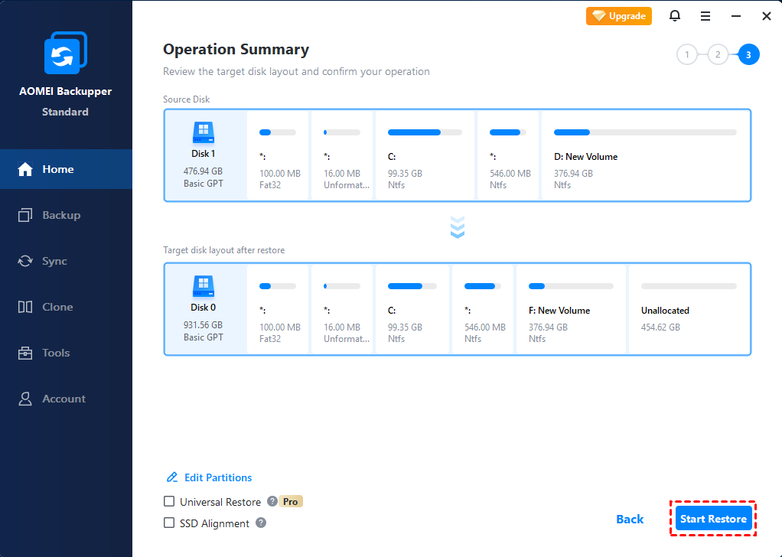The image size is (782, 557).
Task: Select the Unallocated 454.62 GB partition
Action: pyautogui.click(x=688, y=309)
